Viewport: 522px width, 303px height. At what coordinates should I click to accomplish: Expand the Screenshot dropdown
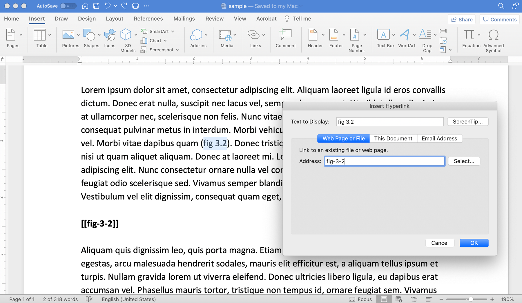click(x=177, y=50)
